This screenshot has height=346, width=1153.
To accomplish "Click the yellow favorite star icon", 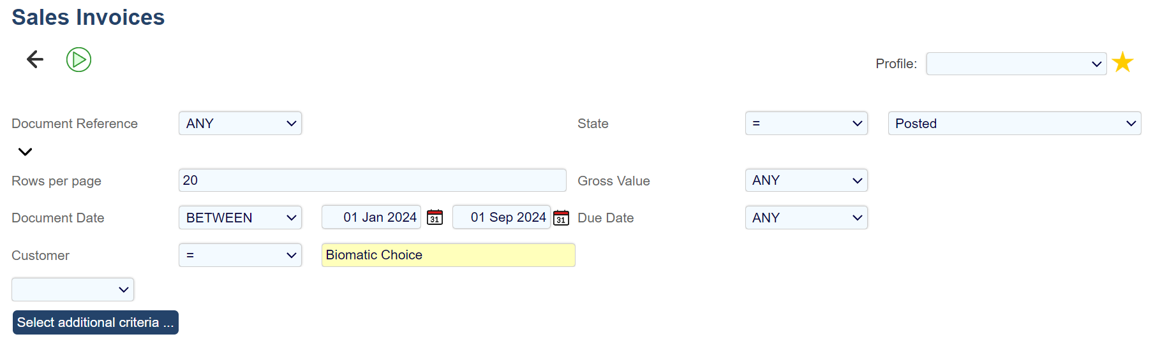I will coord(1122,62).
